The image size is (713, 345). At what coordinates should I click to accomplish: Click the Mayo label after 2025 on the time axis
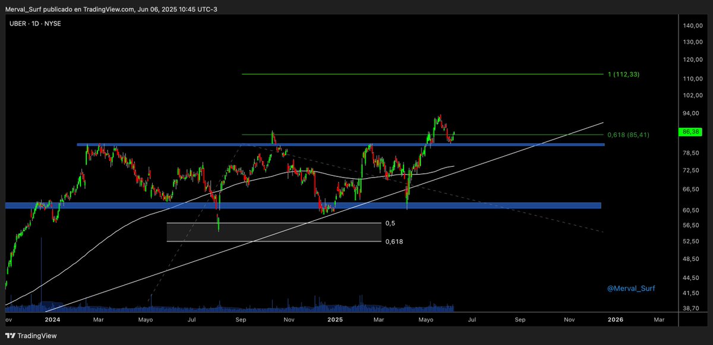pos(426,319)
